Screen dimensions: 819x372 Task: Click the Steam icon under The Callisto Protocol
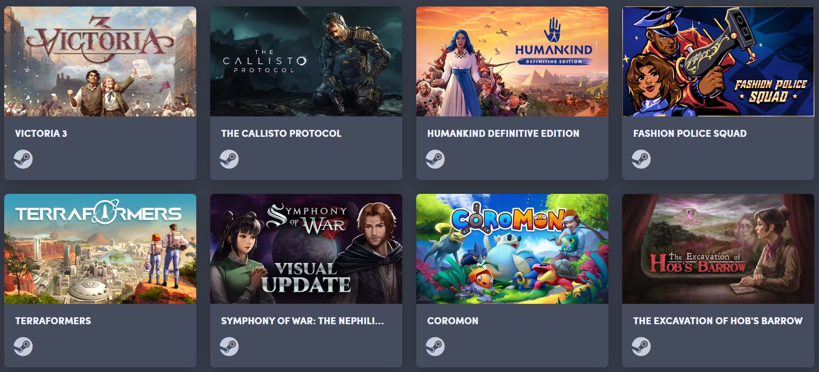[x=229, y=159]
